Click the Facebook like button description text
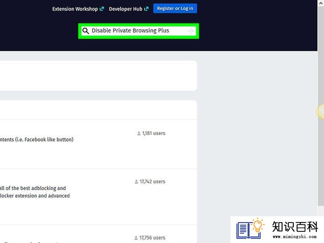This screenshot has height=243, width=324. [x=36, y=139]
